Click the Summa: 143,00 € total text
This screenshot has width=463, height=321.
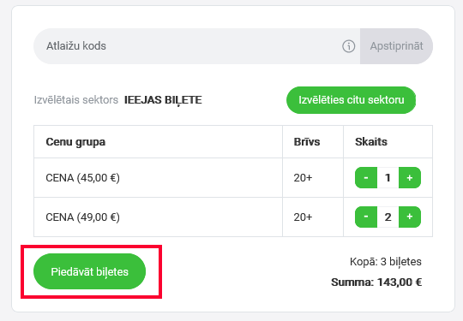coord(376,282)
